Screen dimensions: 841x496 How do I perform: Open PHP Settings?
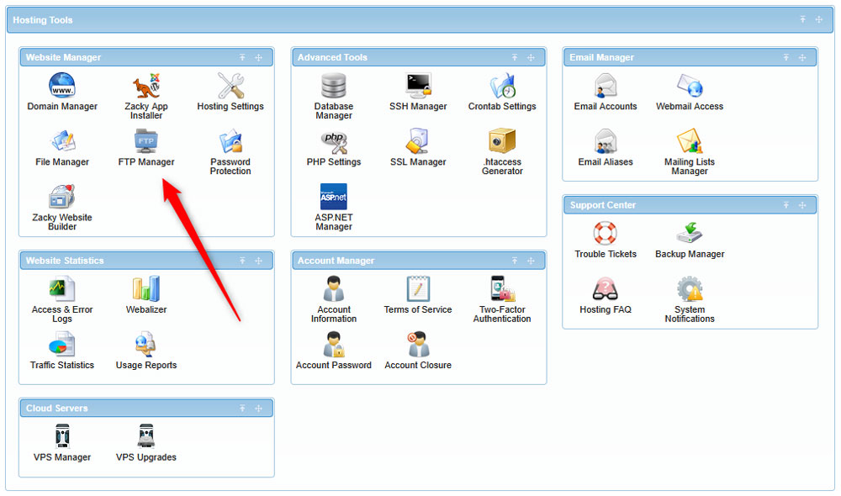point(333,143)
